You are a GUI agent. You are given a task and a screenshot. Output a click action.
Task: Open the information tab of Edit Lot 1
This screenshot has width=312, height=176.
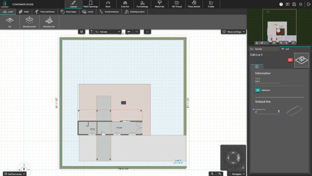coord(257,66)
